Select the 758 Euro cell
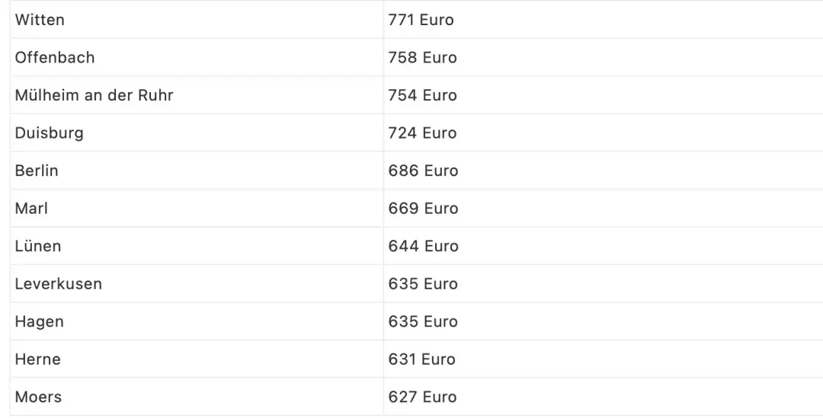 click(422, 57)
